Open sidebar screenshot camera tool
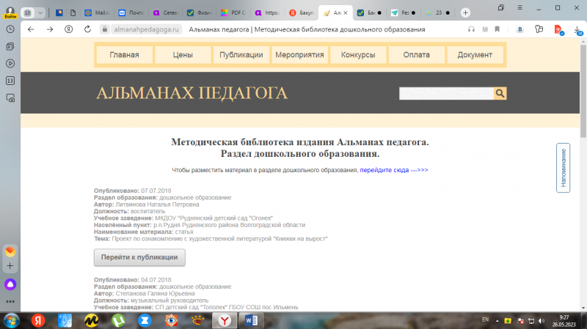 [10, 98]
